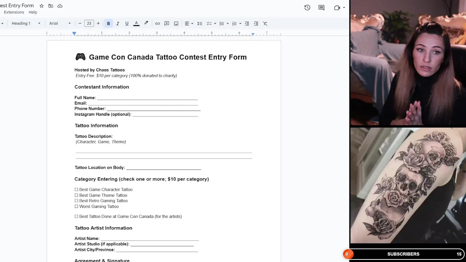
Task: Apply bulleted list icon
Action: coord(221,23)
